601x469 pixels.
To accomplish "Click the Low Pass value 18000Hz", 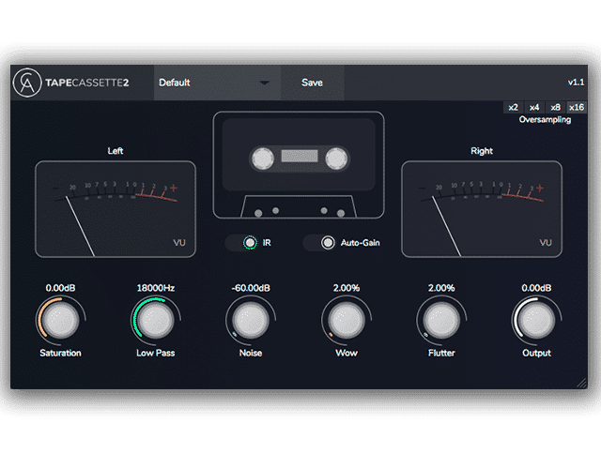I will 156,288.
